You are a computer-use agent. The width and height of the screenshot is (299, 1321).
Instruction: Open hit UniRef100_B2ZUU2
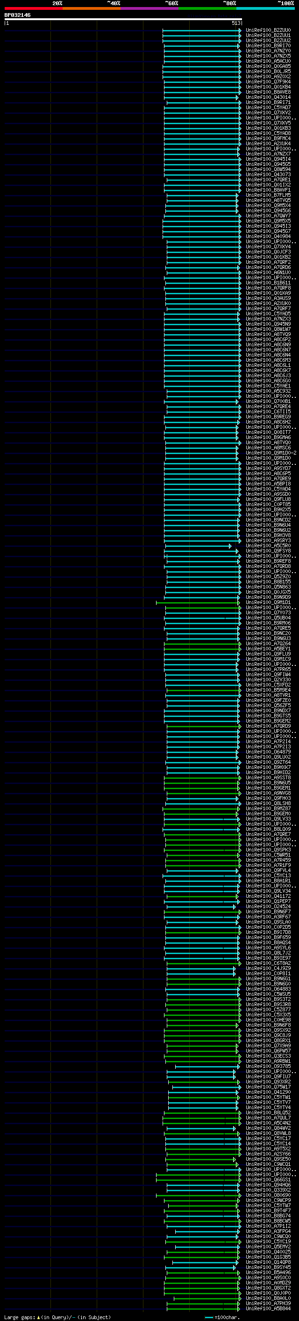point(268,40)
